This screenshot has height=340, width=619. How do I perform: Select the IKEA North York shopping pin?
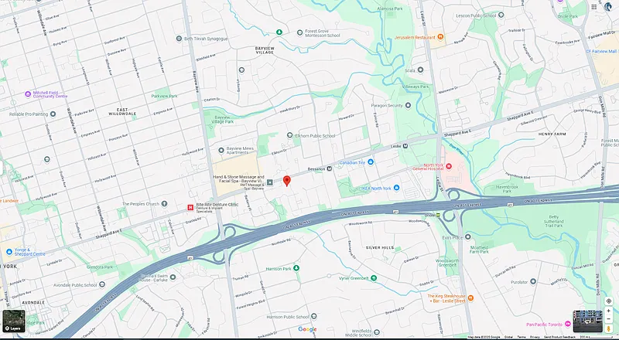pos(396,188)
